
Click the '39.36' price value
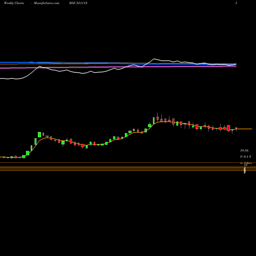[244, 151]
